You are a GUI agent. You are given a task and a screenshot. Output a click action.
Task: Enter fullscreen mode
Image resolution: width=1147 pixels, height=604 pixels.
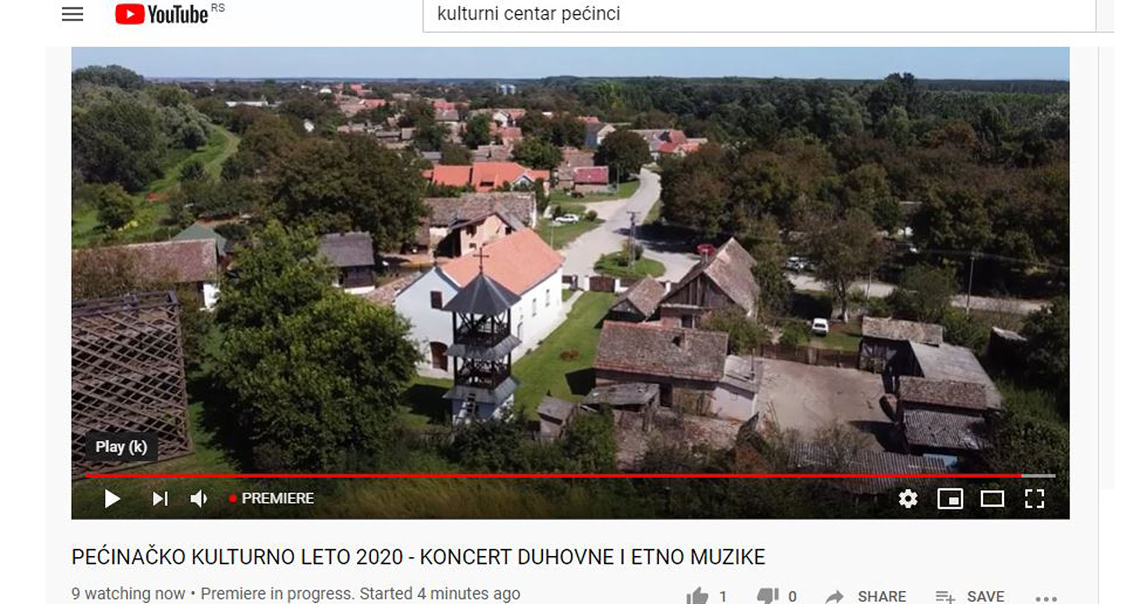(1035, 499)
